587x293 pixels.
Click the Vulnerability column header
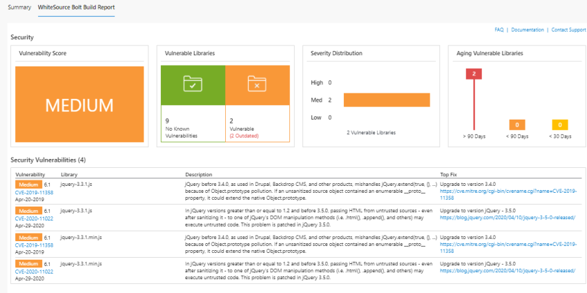pos(30,175)
